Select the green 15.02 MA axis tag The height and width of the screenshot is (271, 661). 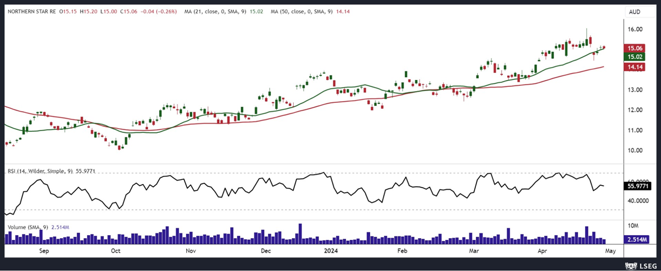634,57
